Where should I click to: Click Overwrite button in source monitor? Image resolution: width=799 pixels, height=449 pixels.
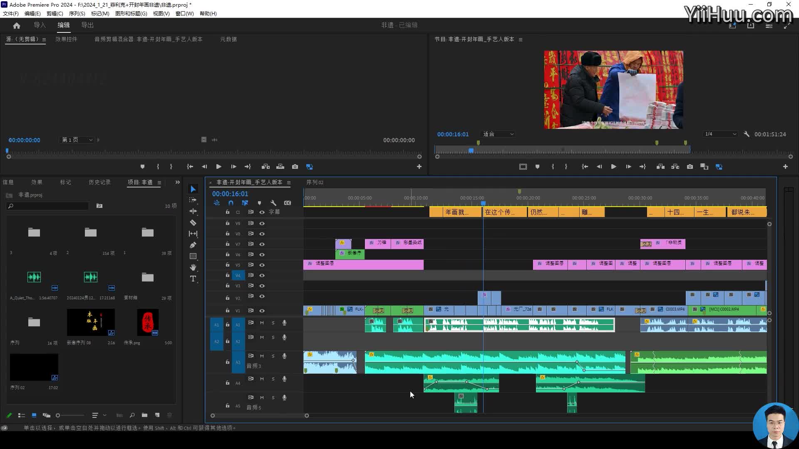280,167
